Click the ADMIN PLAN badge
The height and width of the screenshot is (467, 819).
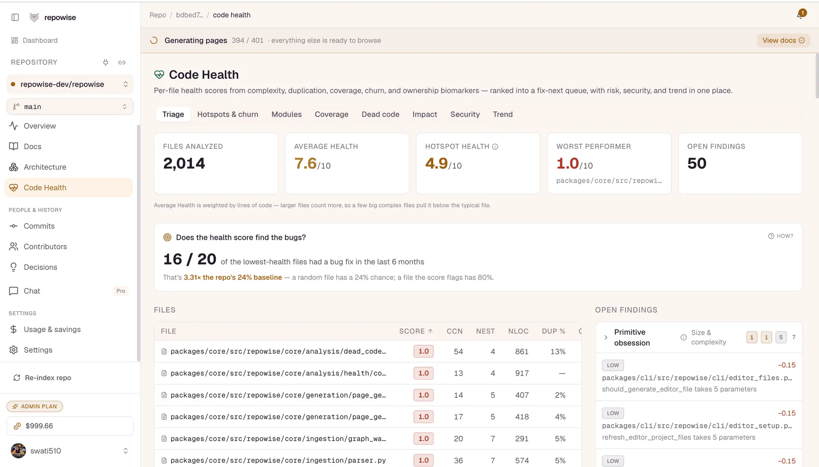click(x=35, y=406)
